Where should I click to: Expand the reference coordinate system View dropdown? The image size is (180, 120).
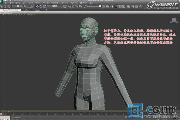point(51,6)
